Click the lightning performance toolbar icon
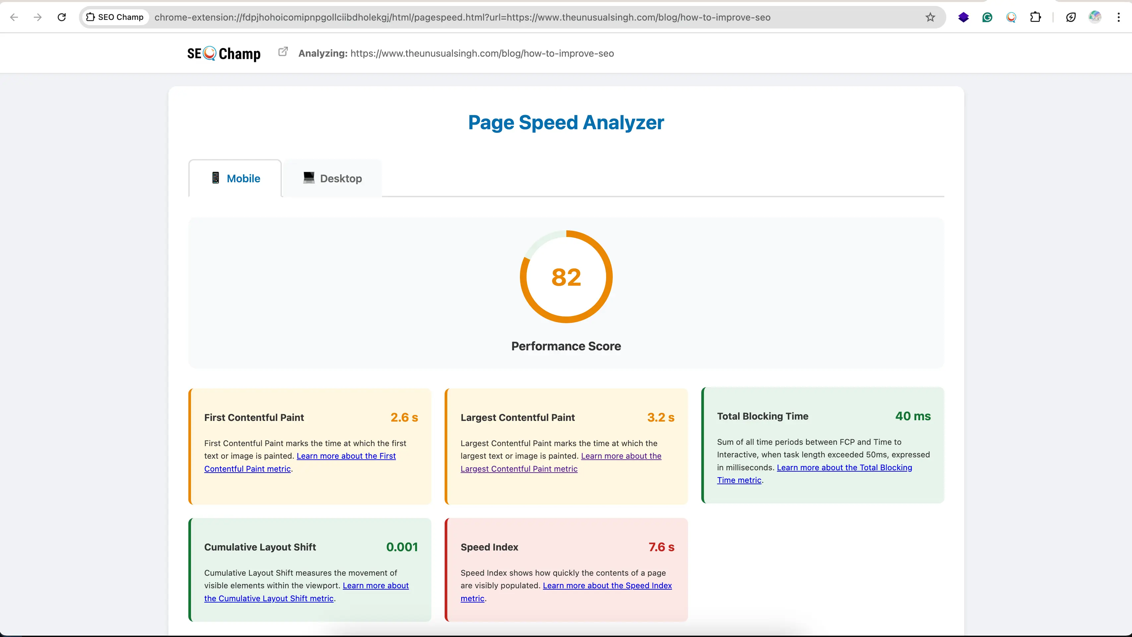The image size is (1132, 637). click(x=1071, y=17)
